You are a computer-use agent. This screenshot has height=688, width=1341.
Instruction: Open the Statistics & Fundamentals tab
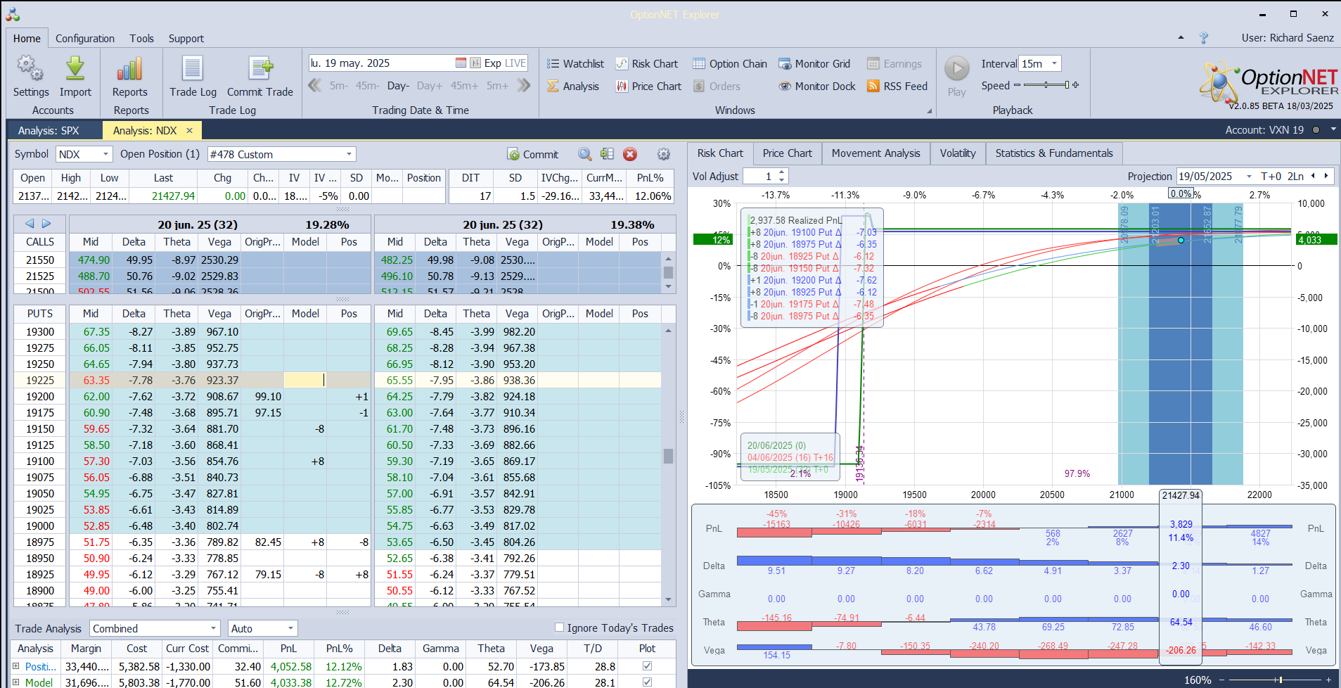click(1054, 153)
